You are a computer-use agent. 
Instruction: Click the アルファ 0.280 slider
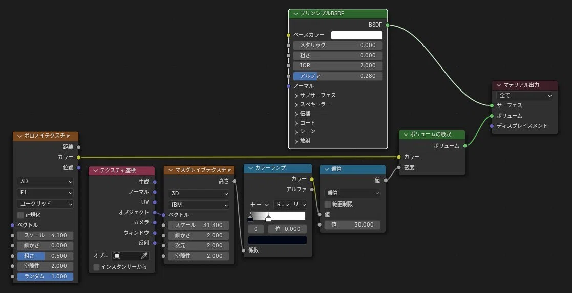coord(337,76)
